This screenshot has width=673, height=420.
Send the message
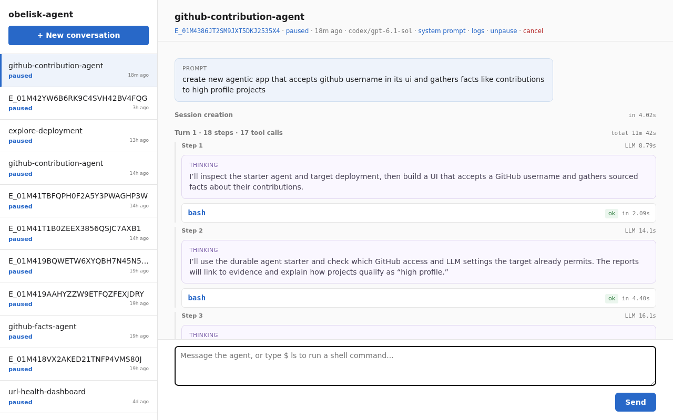pyautogui.click(x=635, y=402)
